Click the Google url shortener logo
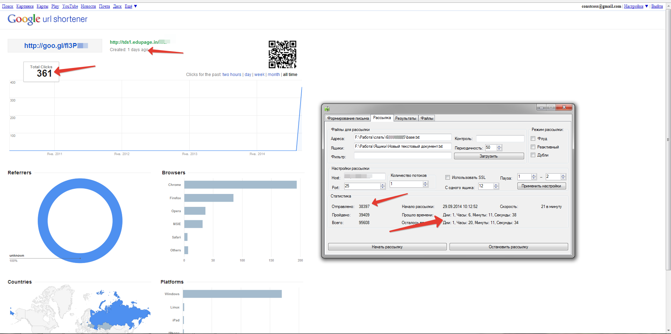The image size is (671, 334). coord(48,19)
